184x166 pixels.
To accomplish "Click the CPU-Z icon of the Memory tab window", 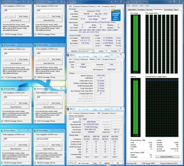I will (68, 55).
